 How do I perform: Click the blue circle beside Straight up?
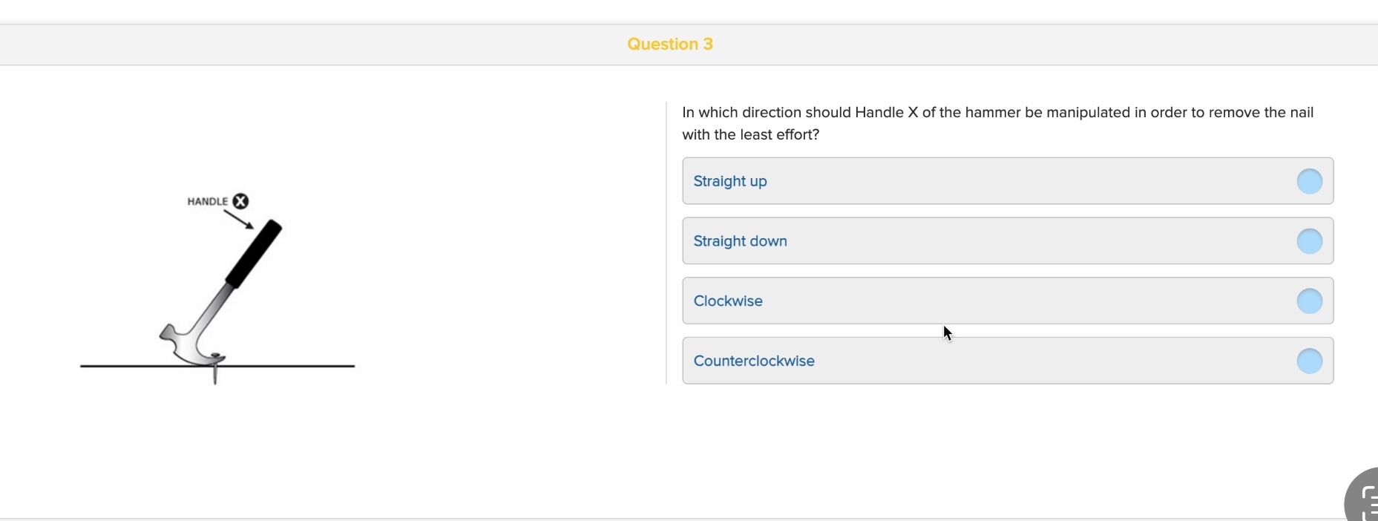point(1309,181)
